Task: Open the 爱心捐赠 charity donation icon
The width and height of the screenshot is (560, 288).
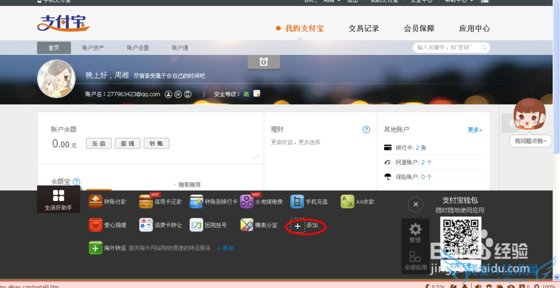Action: tap(95, 225)
